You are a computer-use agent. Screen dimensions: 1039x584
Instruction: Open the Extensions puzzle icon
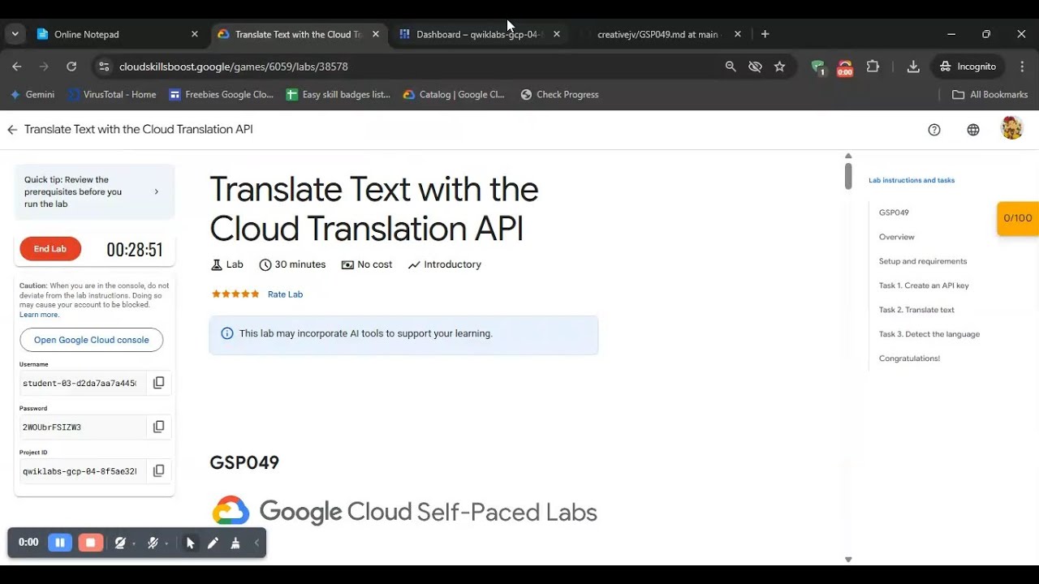click(x=873, y=67)
